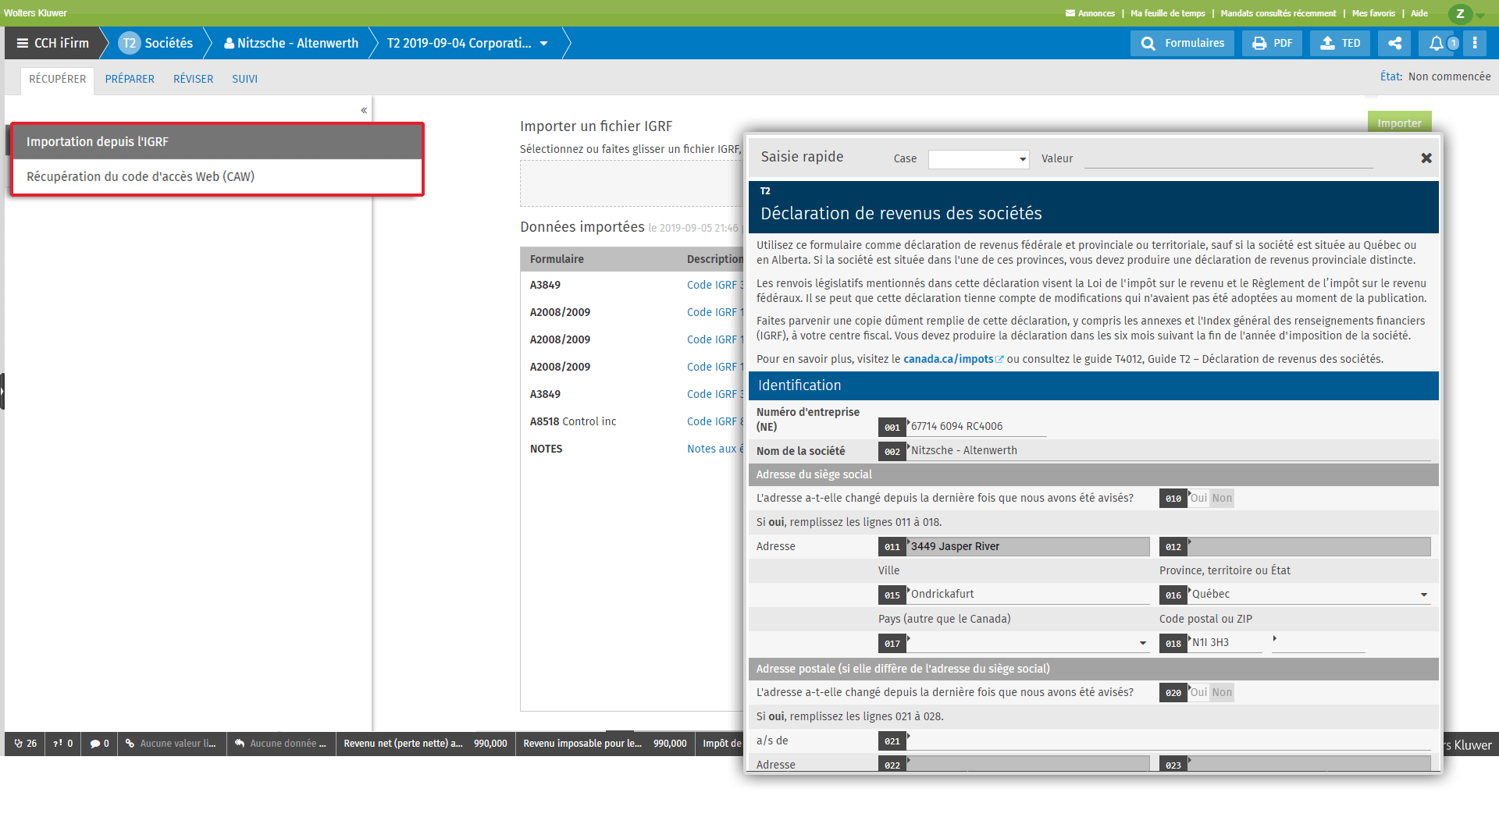The width and height of the screenshot is (1499, 824).
Task: Click the PDF print button
Action: pos(1273,44)
